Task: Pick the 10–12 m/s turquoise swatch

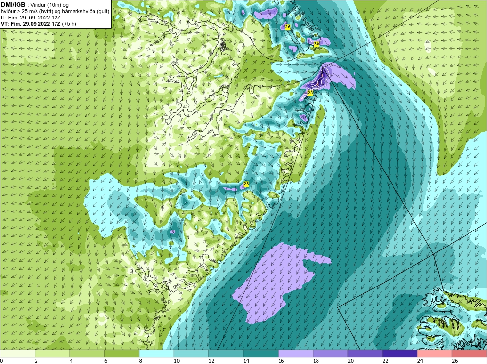Action: (x=191, y=354)
